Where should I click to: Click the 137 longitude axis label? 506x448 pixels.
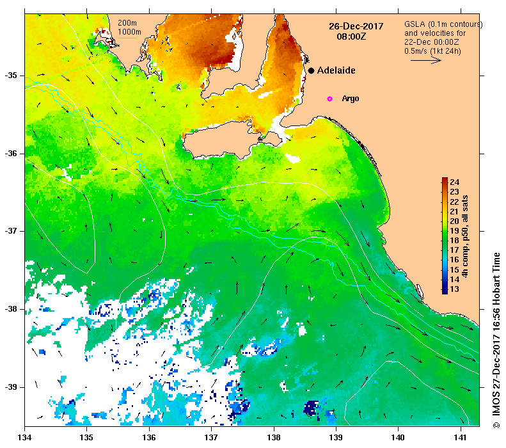coord(211,438)
